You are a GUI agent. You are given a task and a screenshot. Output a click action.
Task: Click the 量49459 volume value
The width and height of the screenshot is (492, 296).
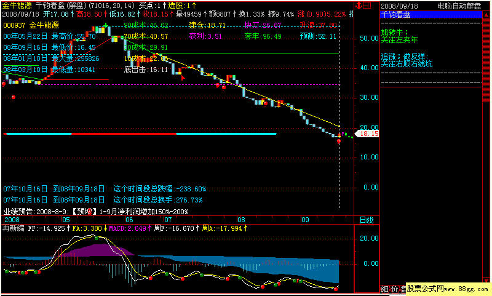pyautogui.click(x=191, y=14)
